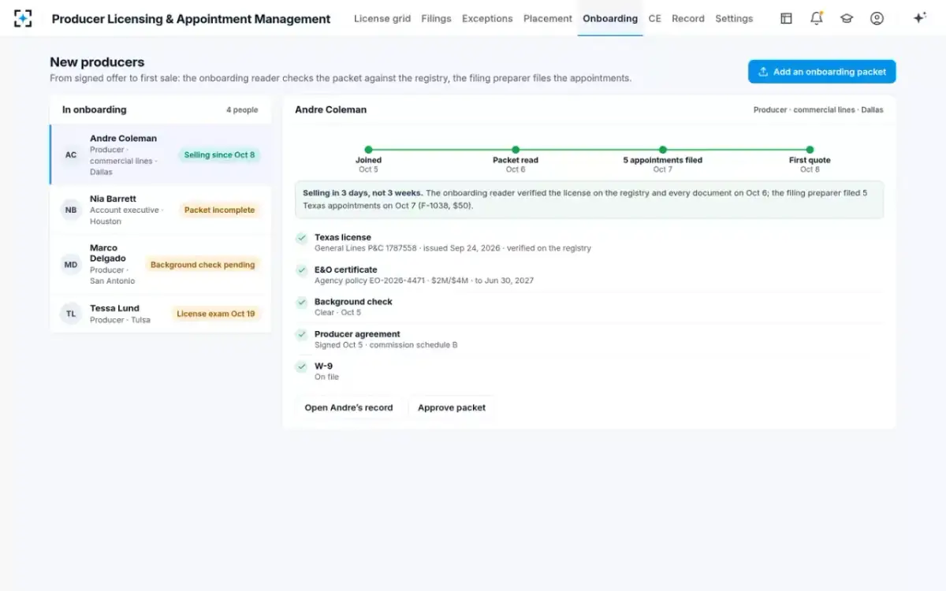Viewport: 946px width, 591px height.
Task: Click the Producer Licensing & Appointment Management title
Action: pos(191,19)
